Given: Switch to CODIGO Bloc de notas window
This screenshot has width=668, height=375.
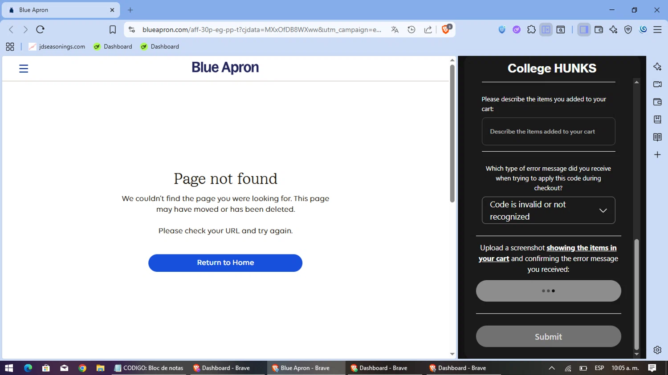Looking at the screenshot, I should (150, 368).
